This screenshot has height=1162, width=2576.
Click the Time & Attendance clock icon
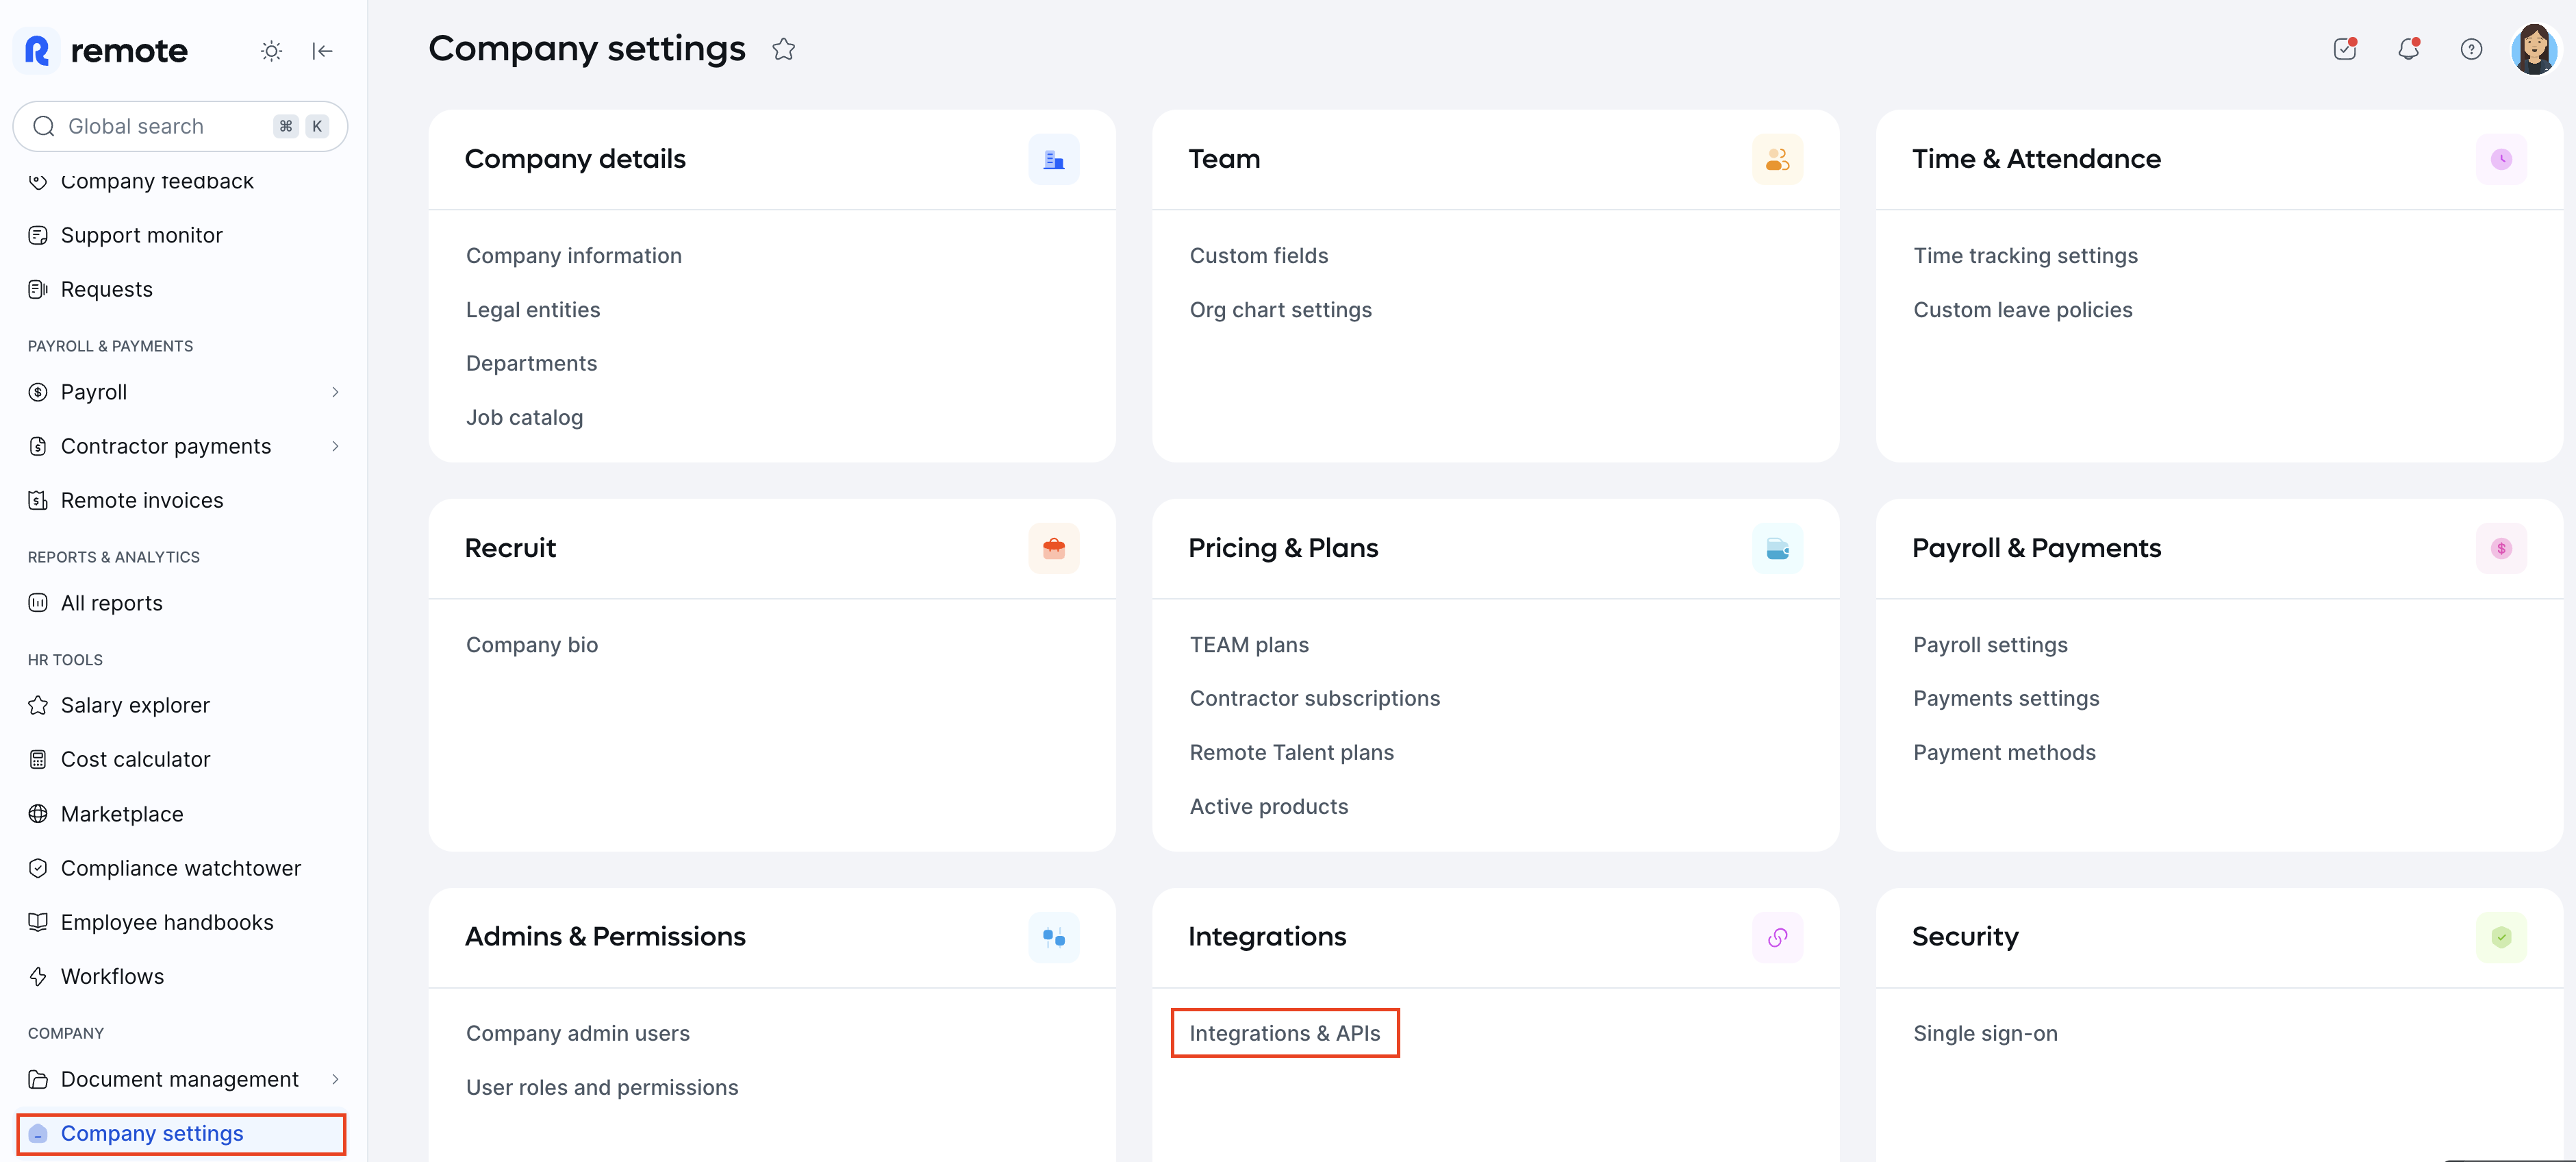tap(2501, 159)
